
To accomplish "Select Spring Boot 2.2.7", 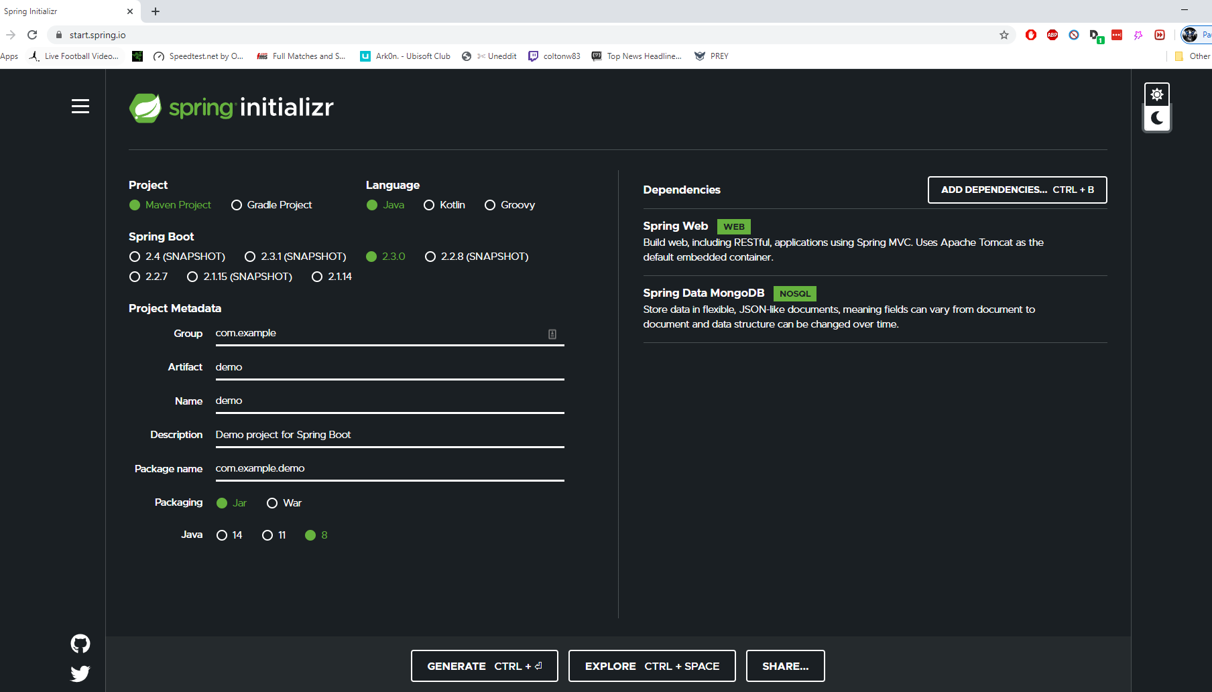I will (x=148, y=277).
